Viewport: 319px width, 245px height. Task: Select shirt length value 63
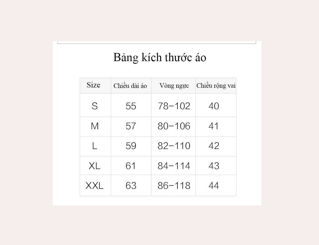(131, 186)
